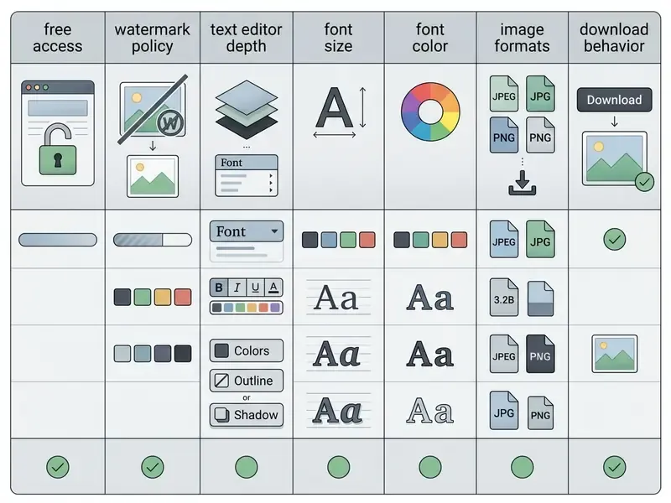
Task: Toggle the bottom checkmark under watermark policy
Action: (153, 467)
